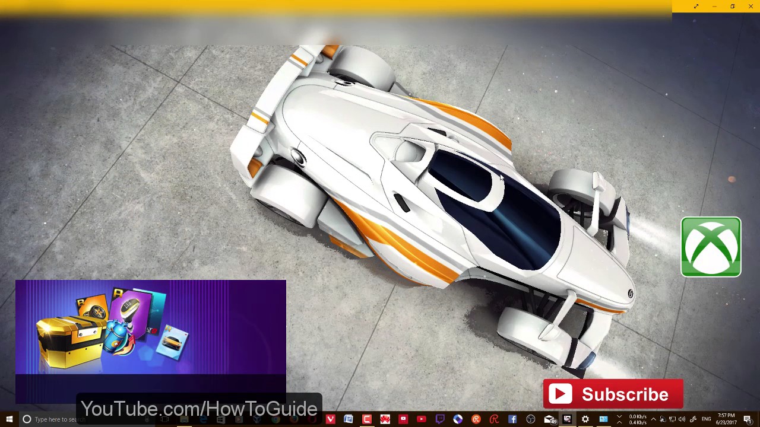This screenshot has width=760, height=427.
Task: Click the red Subscribe button
Action: pos(613,394)
